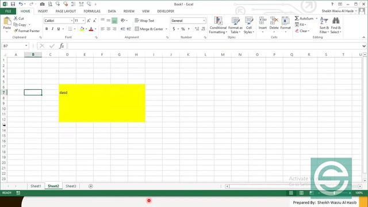The height and width of the screenshot is (207, 368).
Task: Undo the last action
Action: [21, 4]
